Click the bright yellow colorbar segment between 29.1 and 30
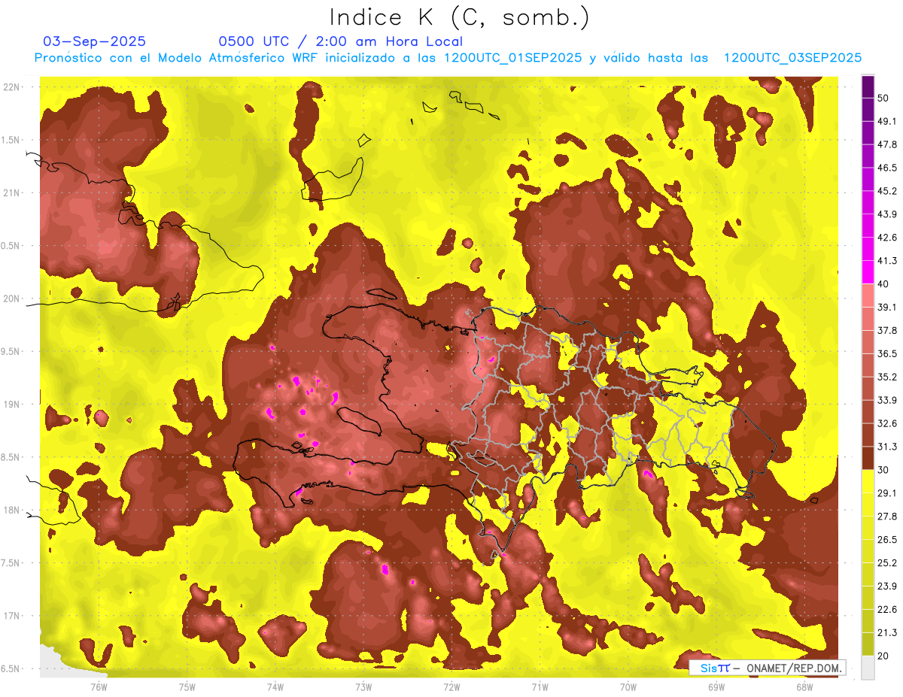 (x=868, y=481)
